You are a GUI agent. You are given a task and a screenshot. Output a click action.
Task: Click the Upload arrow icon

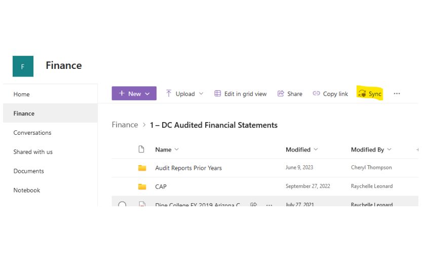click(x=169, y=94)
